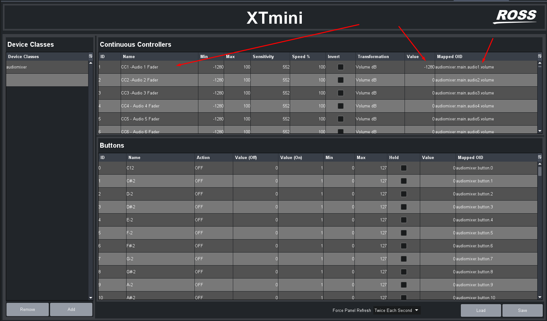Click the Hold column header
Image resolution: width=547 pixels, height=321 pixels.
(x=404, y=157)
